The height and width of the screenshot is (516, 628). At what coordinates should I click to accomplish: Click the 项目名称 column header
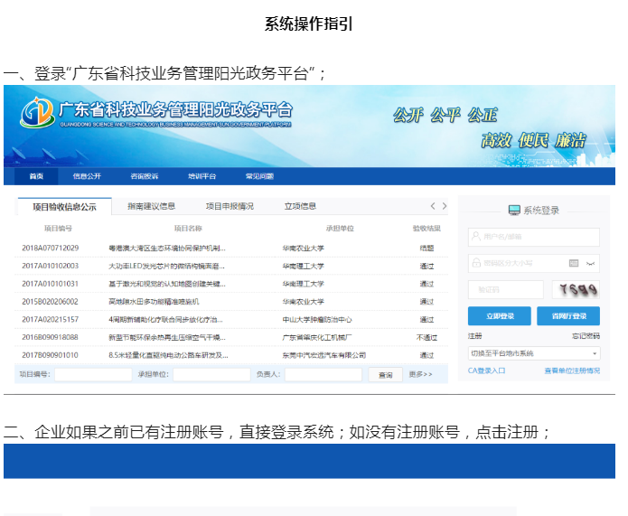coord(188,229)
